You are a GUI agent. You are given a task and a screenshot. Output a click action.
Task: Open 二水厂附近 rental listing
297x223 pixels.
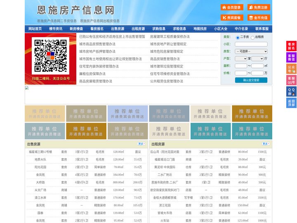point(165,175)
